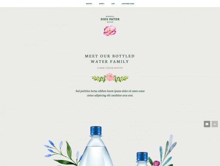Screen dimensions: 220x166
Task: Click the small water bottle image
Action: click(x=142, y=159)
